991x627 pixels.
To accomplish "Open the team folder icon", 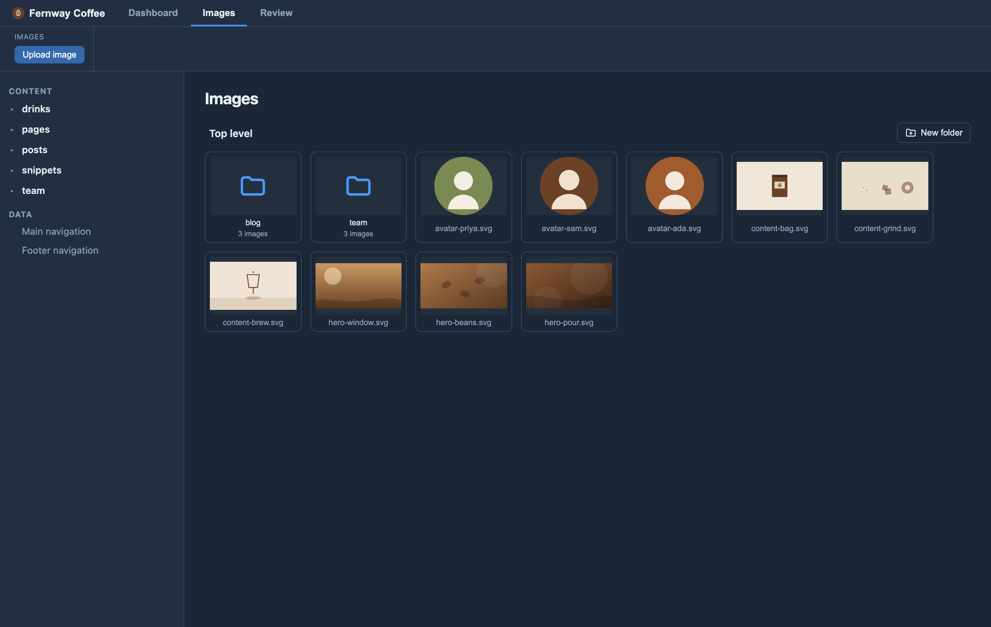I will [358, 186].
